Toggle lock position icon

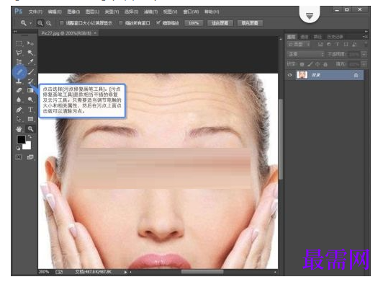pos(317,64)
